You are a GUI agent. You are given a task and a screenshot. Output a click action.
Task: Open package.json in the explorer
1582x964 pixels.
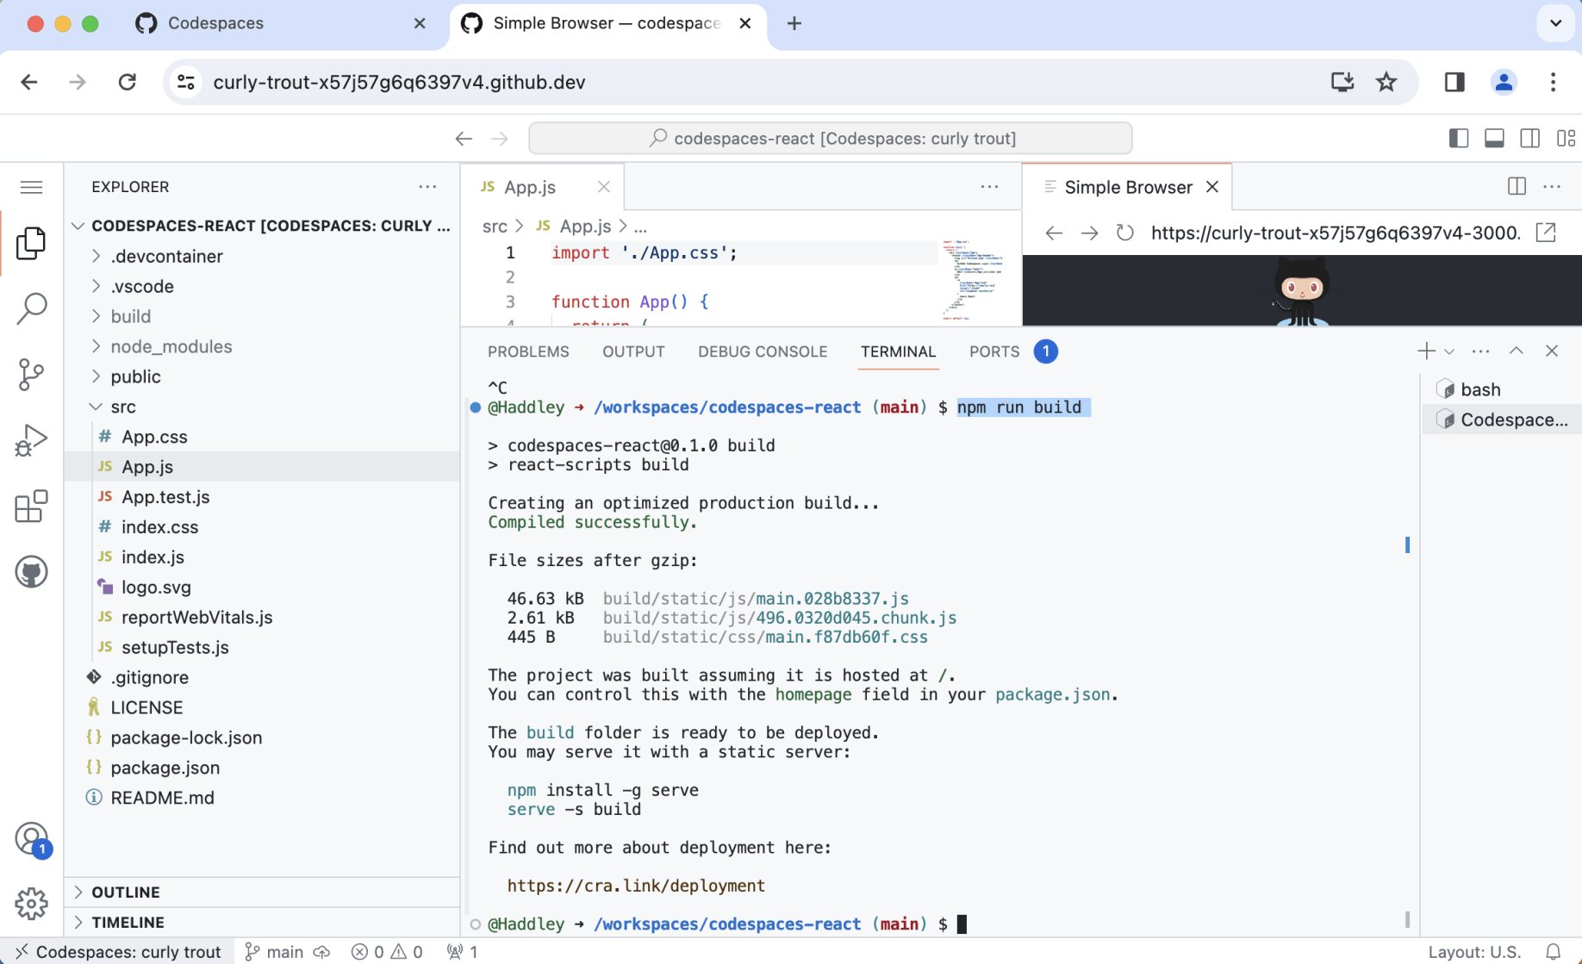(x=165, y=768)
